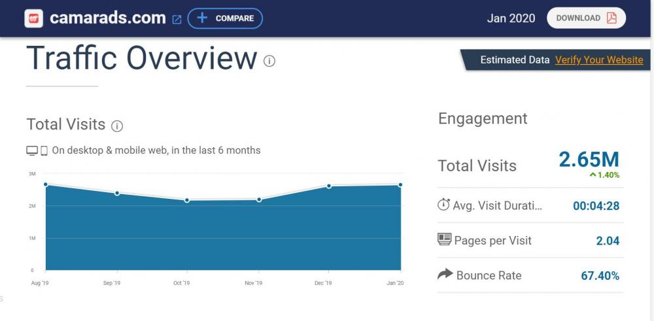Image resolution: width=654 pixels, height=321 pixels.
Task: Click the PDF icon in Download button
Action: pyautogui.click(x=611, y=18)
